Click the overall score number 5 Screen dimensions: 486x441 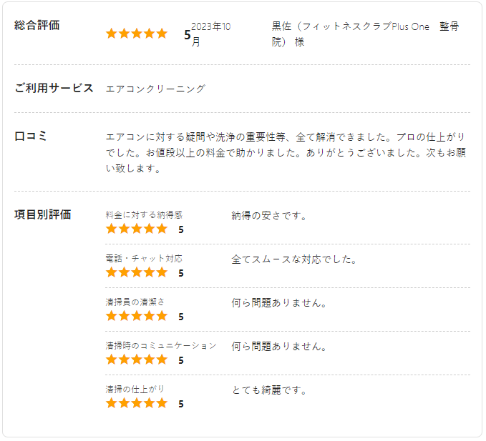click(188, 34)
